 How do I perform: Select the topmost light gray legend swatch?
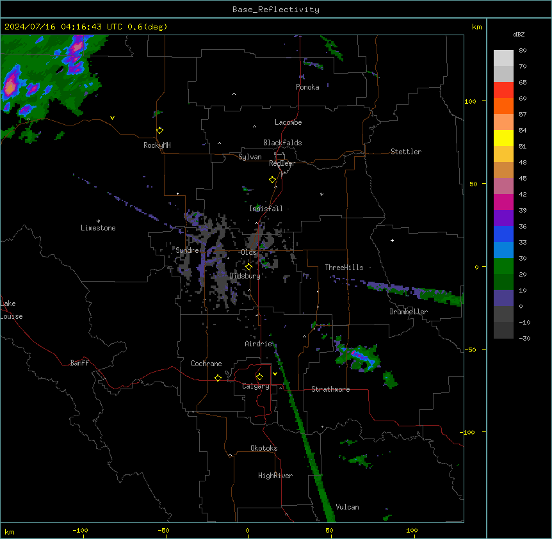[x=503, y=58]
